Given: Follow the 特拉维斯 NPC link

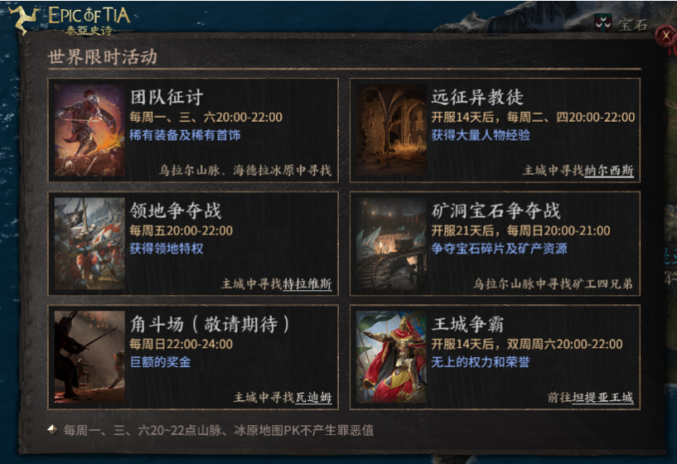Looking at the screenshot, I should pos(307,284).
